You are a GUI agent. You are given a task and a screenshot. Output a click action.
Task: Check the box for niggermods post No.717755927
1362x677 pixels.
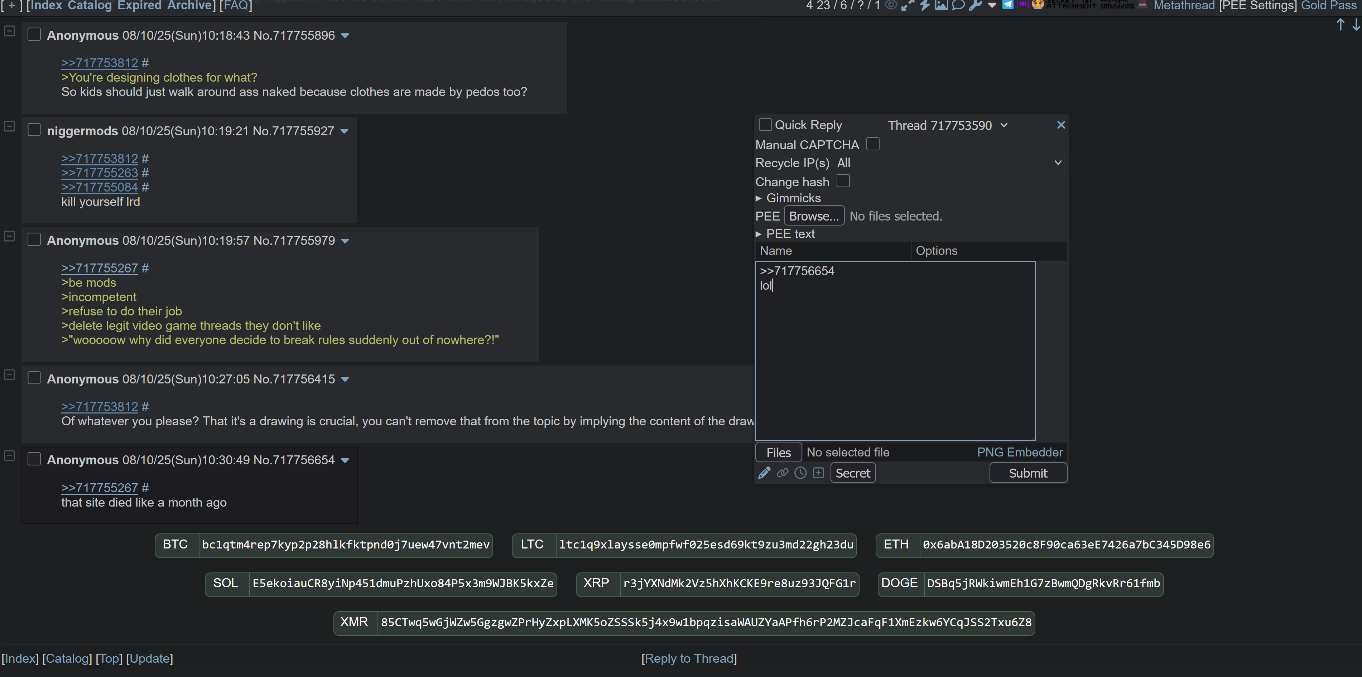click(x=34, y=130)
